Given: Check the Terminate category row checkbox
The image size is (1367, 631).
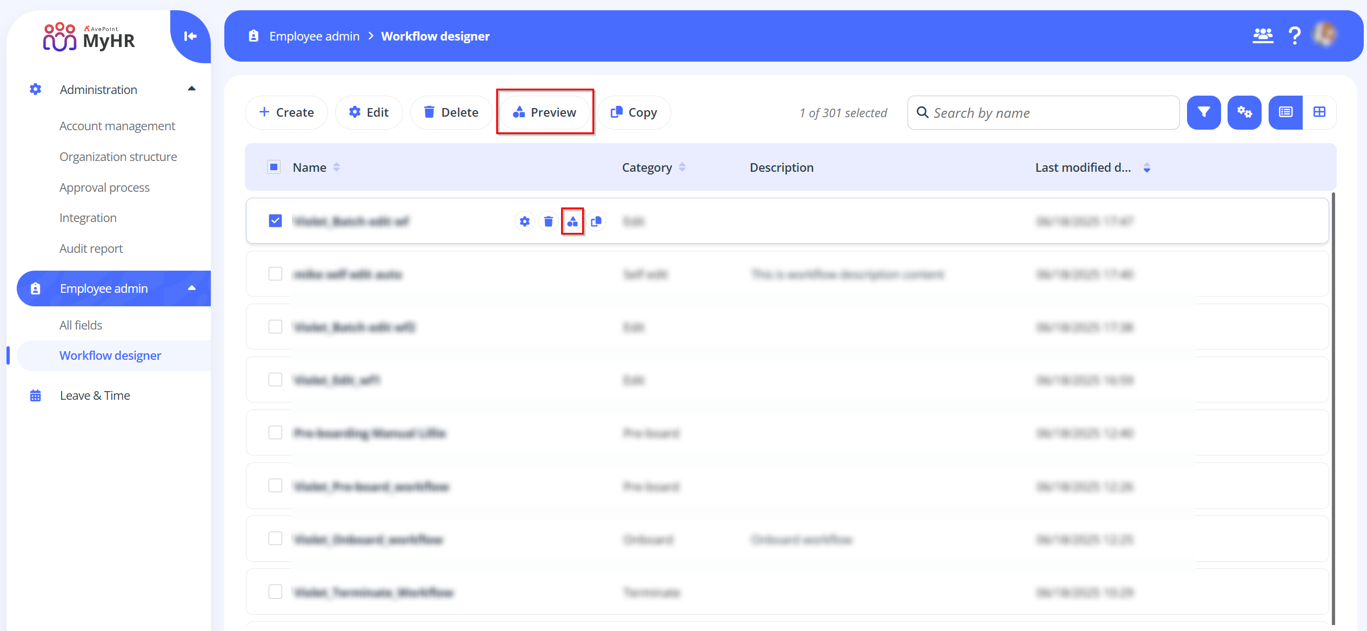Looking at the screenshot, I should pyautogui.click(x=275, y=592).
